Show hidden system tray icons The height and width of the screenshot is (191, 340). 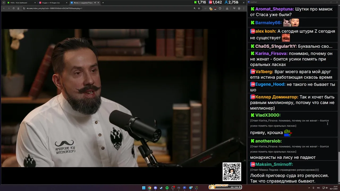309,188
